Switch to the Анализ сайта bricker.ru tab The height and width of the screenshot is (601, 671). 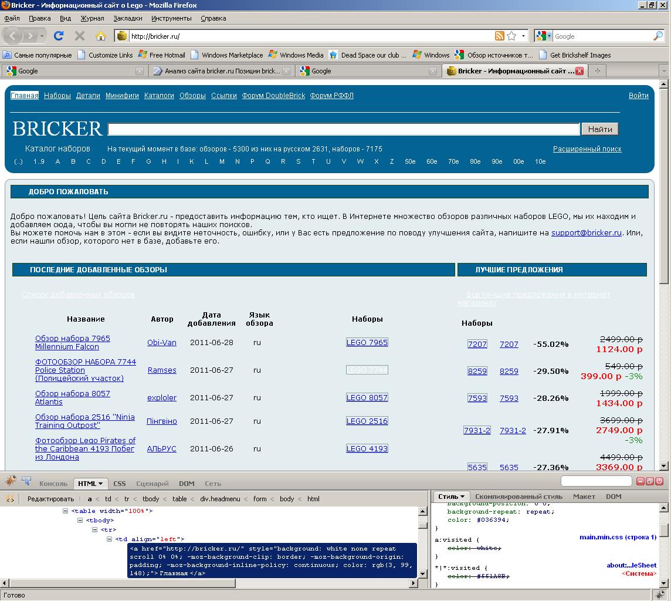tap(222, 71)
